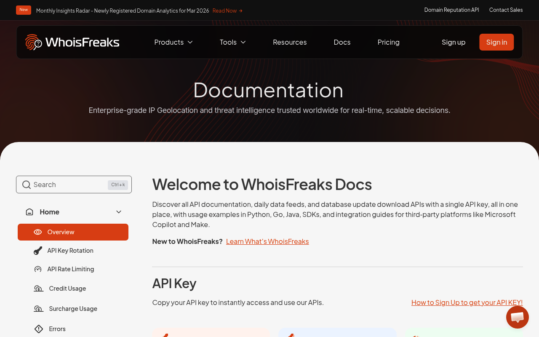Click the WhoisFreaks fingerprint logo

[72, 42]
